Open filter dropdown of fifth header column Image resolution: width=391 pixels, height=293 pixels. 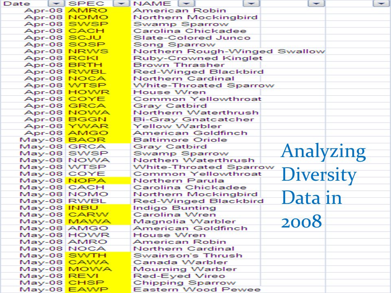coord(316,4)
